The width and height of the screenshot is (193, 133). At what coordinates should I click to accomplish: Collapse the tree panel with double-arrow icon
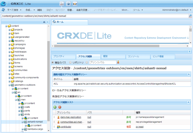tap(48, 22)
